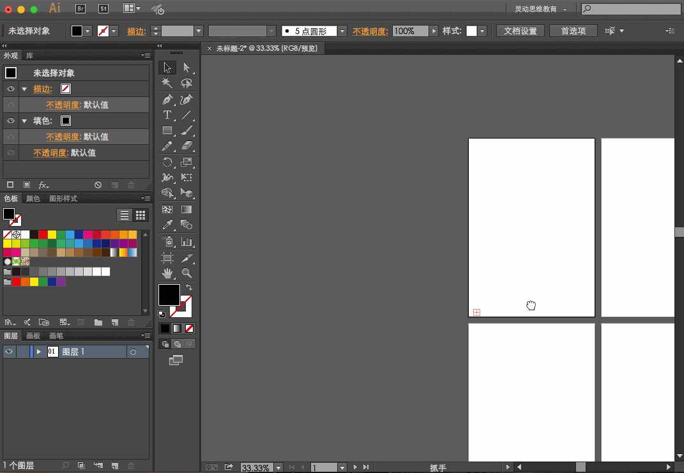684x473 pixels.
Task: Select the Gradient tool
Action: pyautogui.click(x=186, y=209)
